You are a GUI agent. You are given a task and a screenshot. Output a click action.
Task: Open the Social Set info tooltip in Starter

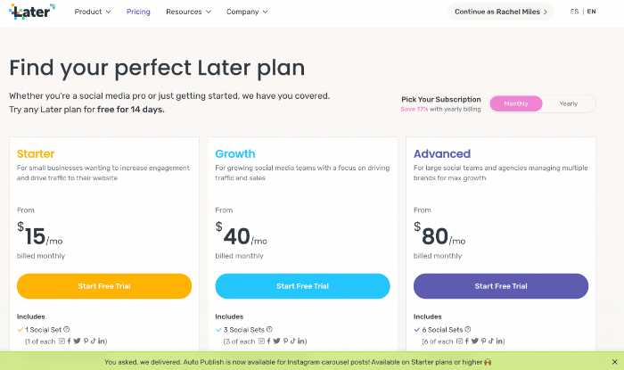point(67,329)
